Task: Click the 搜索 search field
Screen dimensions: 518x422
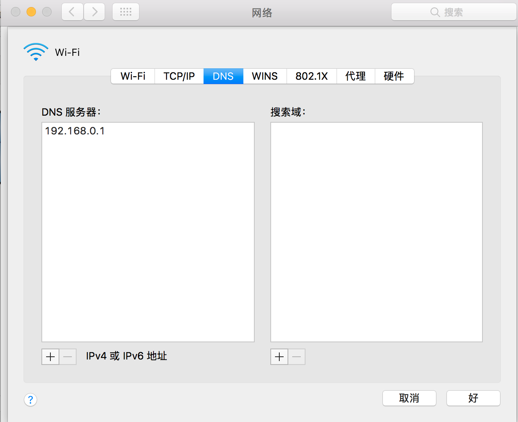Action: coord(454,12)
